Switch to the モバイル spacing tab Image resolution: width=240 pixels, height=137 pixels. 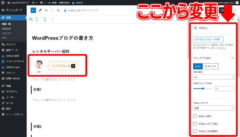pos(210,66)
